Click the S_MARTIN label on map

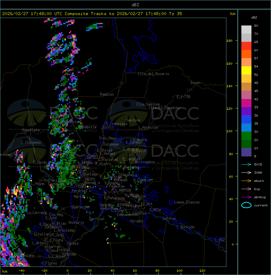tap(123, 190)
